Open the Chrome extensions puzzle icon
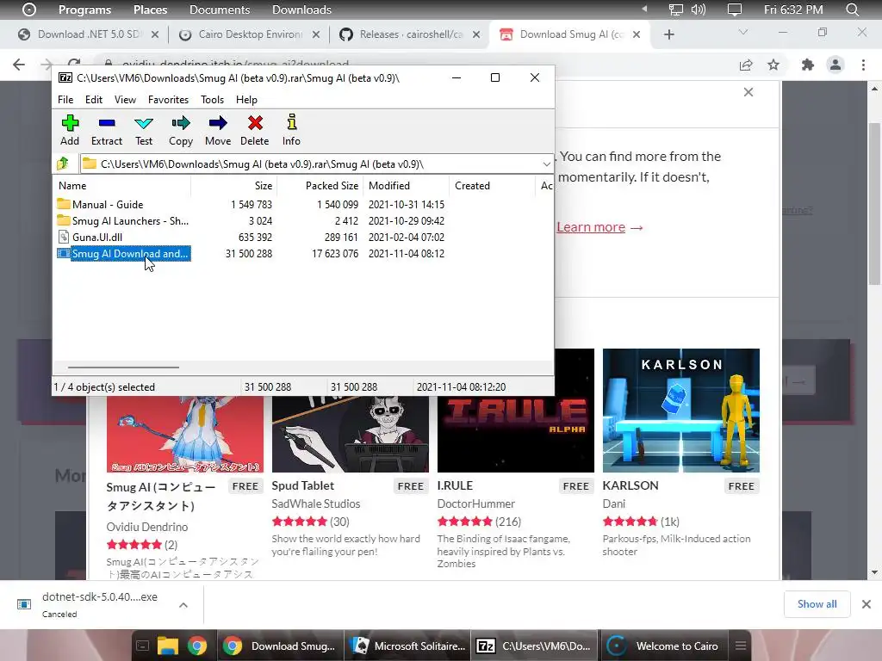This screenshot has width=882, height=661. click(808, 65)
